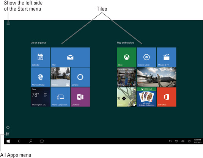Screen dimensions: 203x158
Task: Open the Weather tile showing Washington, D.C.
Action: (40, 97)
